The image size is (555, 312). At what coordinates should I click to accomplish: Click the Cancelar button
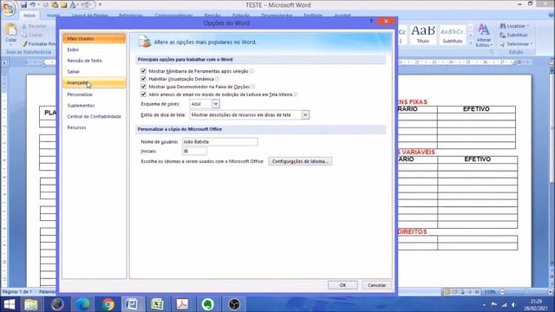pyautogui.click(x=376, y=285)
